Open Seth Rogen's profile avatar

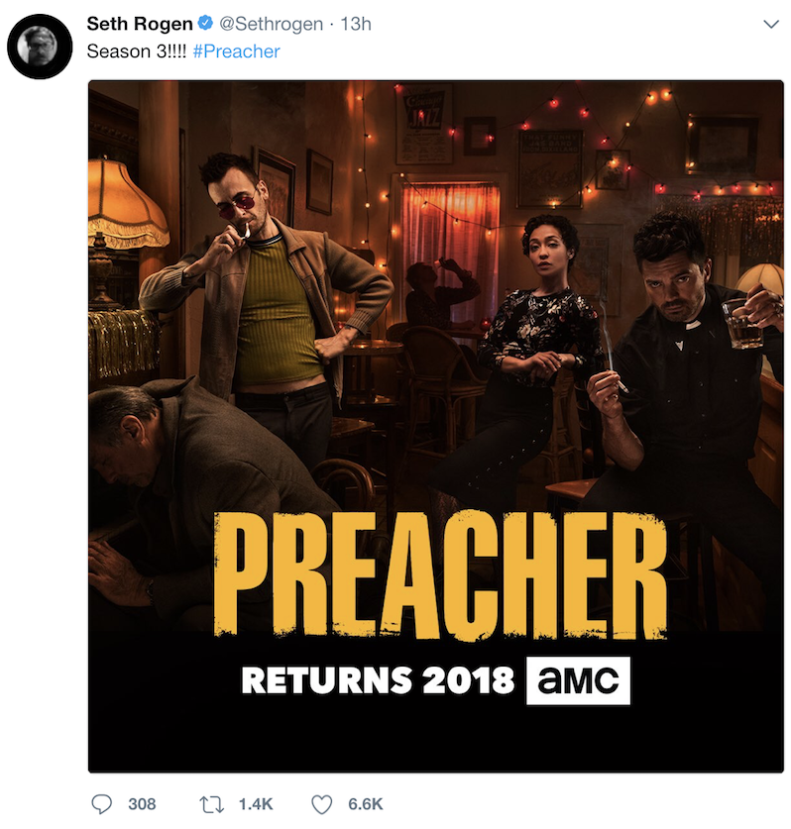[x=40, y=47]
